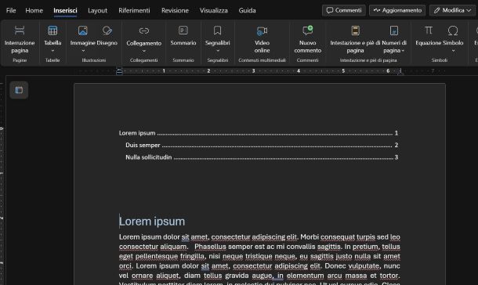Click page number 1 in contents
The image size is (478, 285).
pyautogui.click(x=397, y=133)
